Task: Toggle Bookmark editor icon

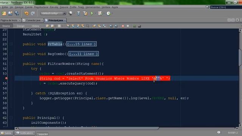Action: pyautogui.click(x=104, y=26)
